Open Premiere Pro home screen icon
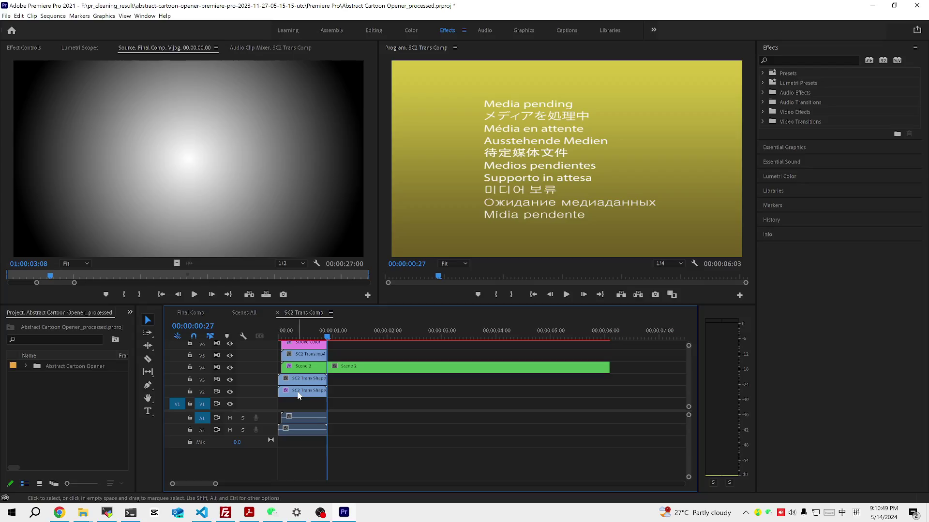The width and height of the screenshot is (929, 522). (12, 30)
